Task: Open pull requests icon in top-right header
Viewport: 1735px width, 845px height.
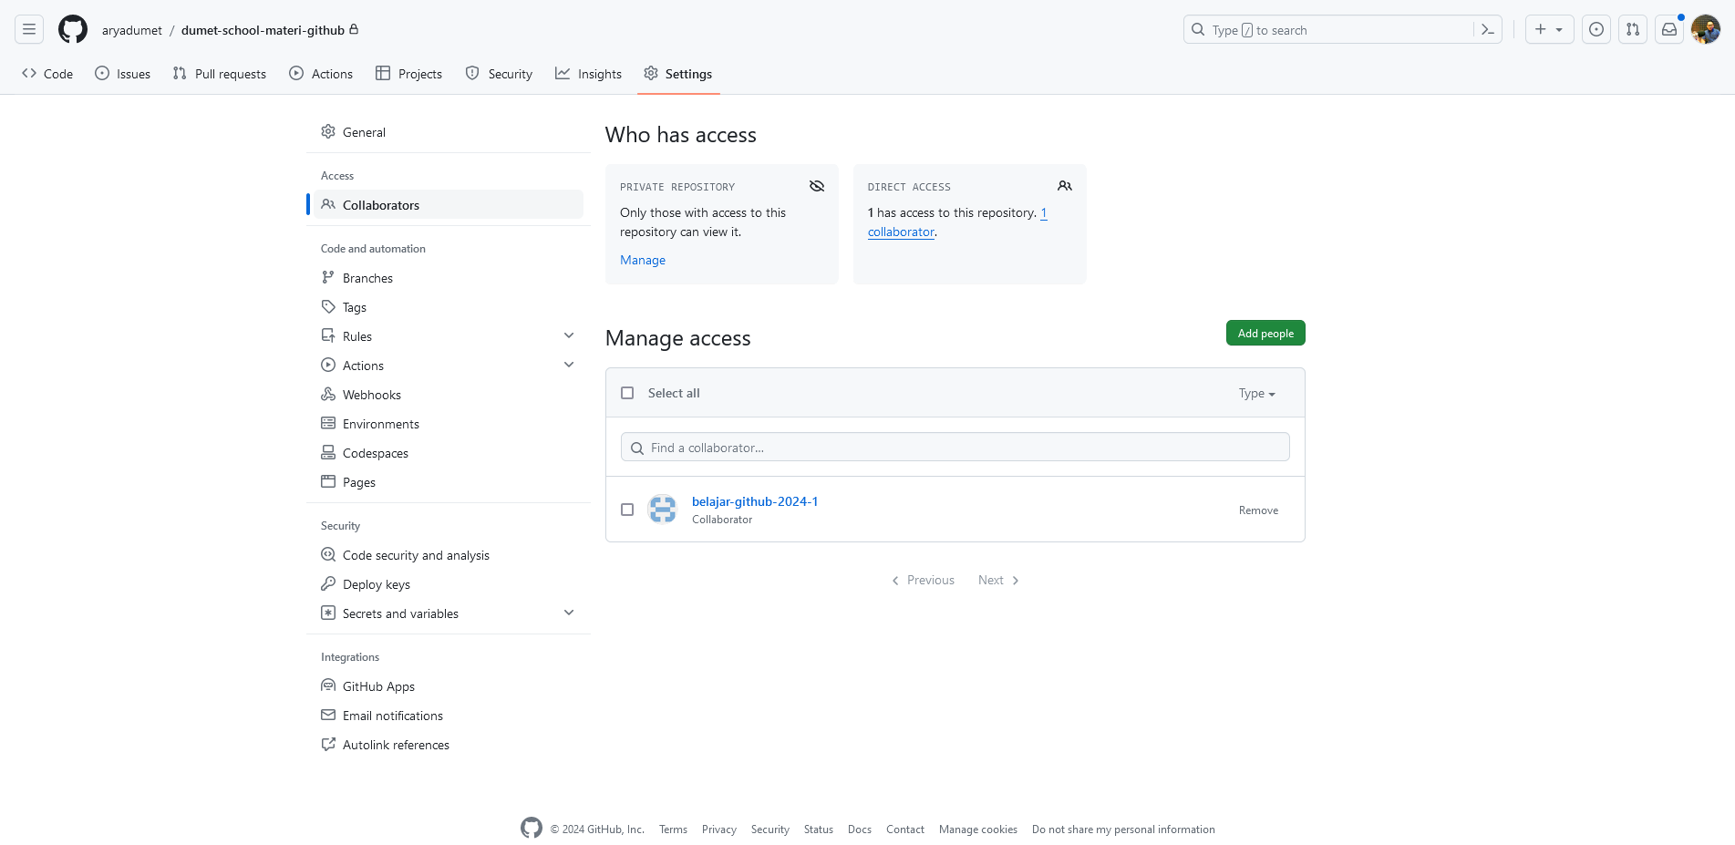Action: pyautogui.click(x=1633, y=29)
